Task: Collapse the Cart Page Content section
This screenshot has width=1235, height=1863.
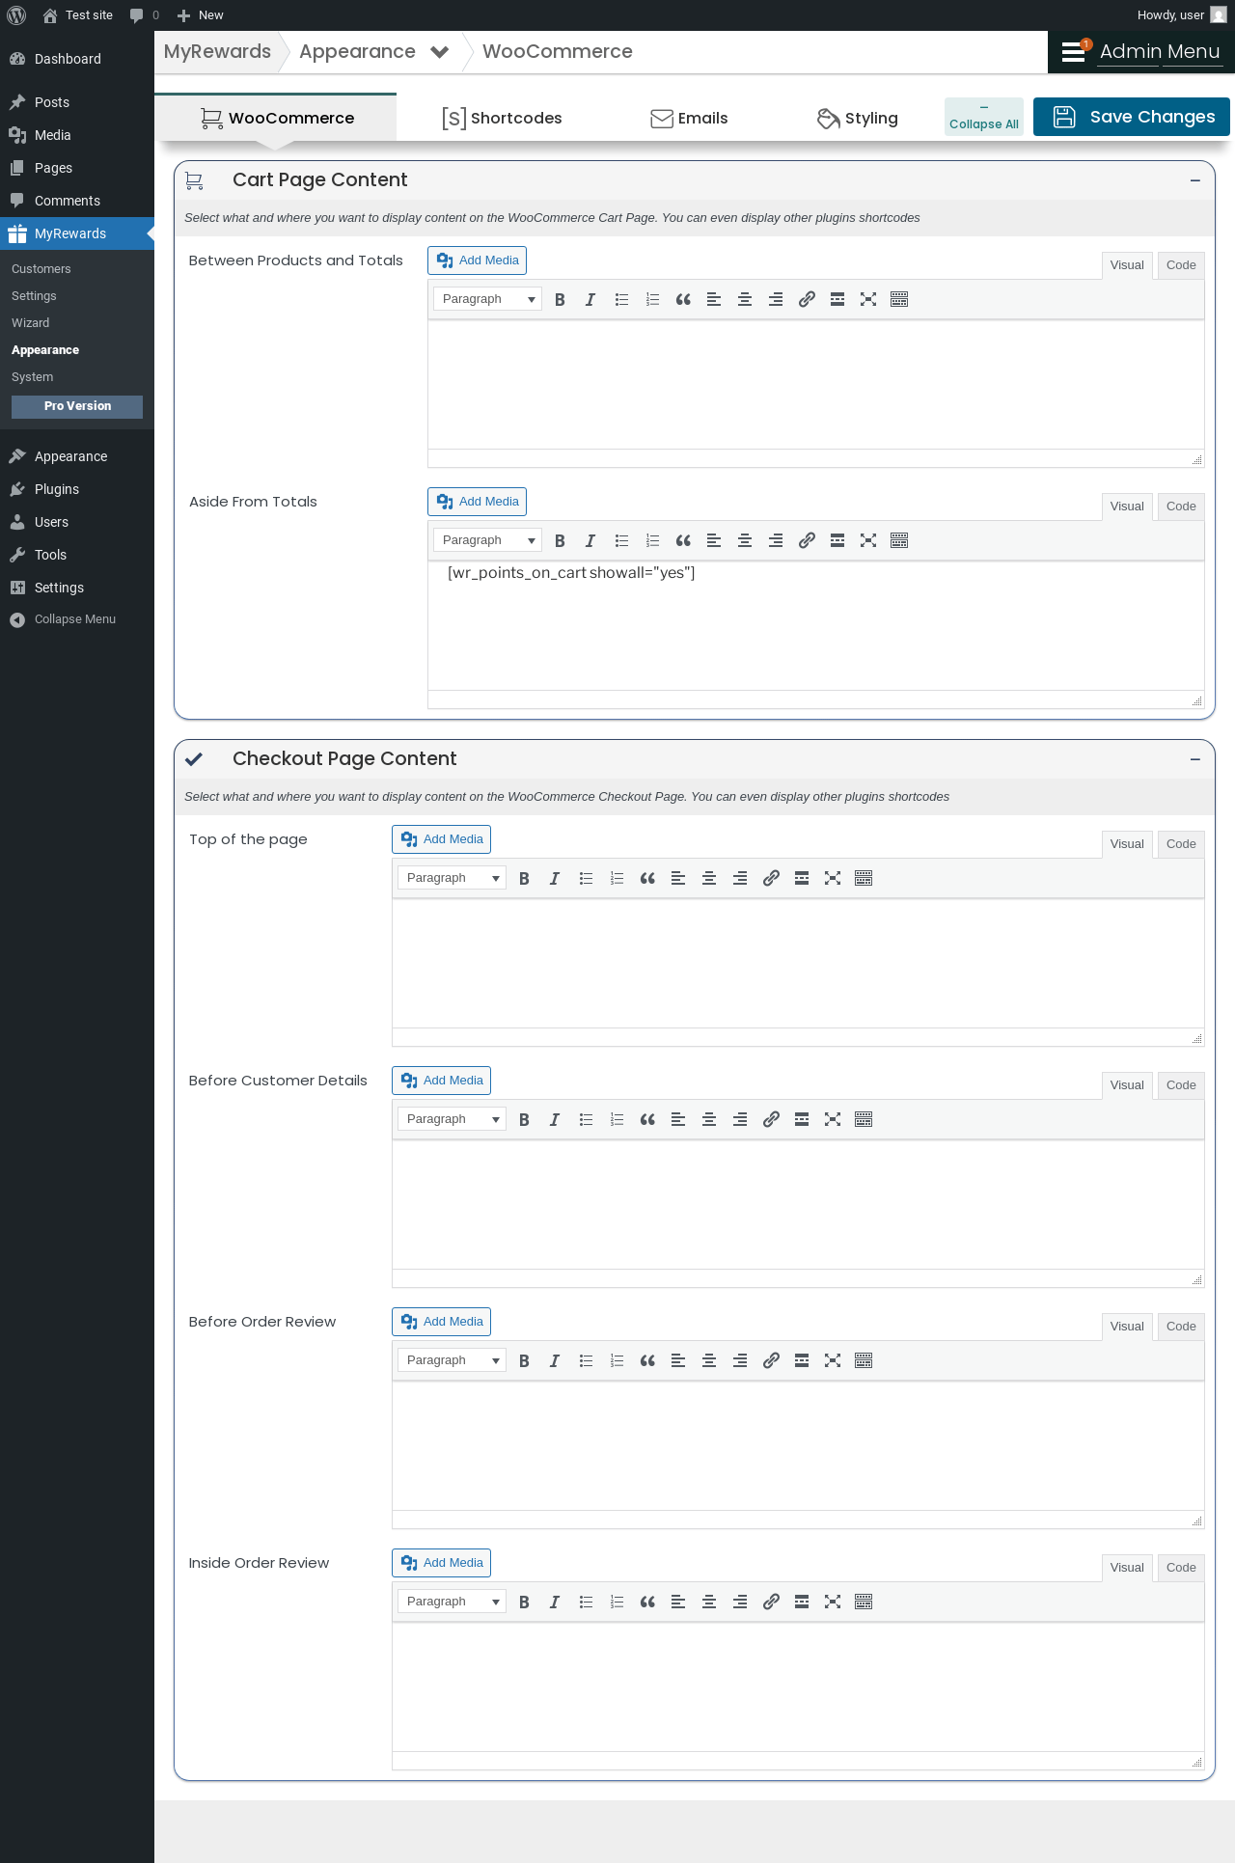Action: 1195,180
